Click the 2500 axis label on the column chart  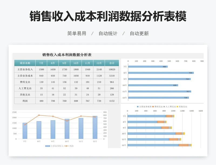15,112
